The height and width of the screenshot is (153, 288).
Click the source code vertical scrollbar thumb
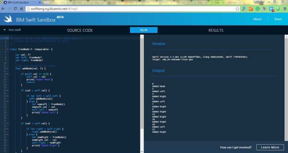click(x=142, y=83)
